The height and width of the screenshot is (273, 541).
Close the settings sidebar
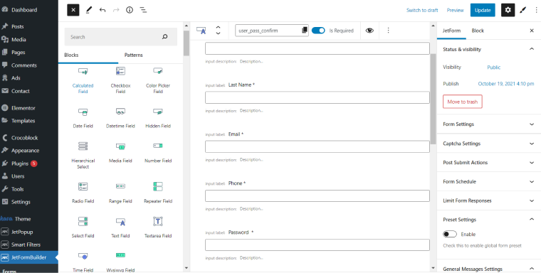pos(532,31)
